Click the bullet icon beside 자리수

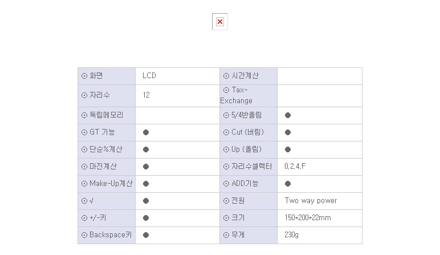pos(84,95)
